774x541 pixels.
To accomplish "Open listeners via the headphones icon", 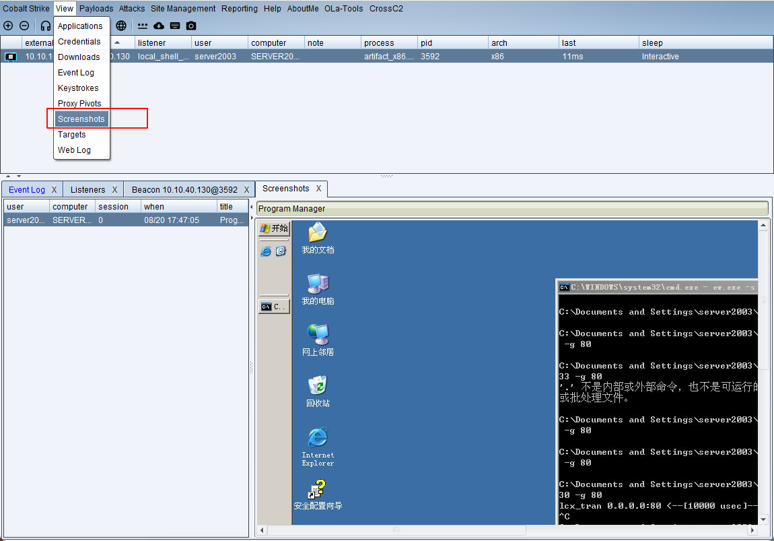I will point(45,26).
